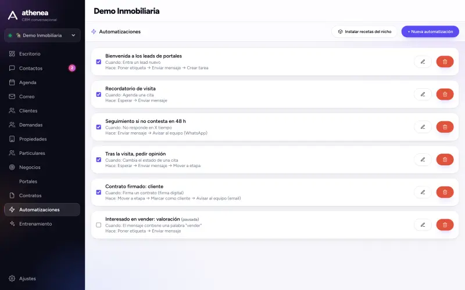Click 'Cuando: Cambia el estado de una cita'
465x290 pixels.
click(x=142, y=160)
